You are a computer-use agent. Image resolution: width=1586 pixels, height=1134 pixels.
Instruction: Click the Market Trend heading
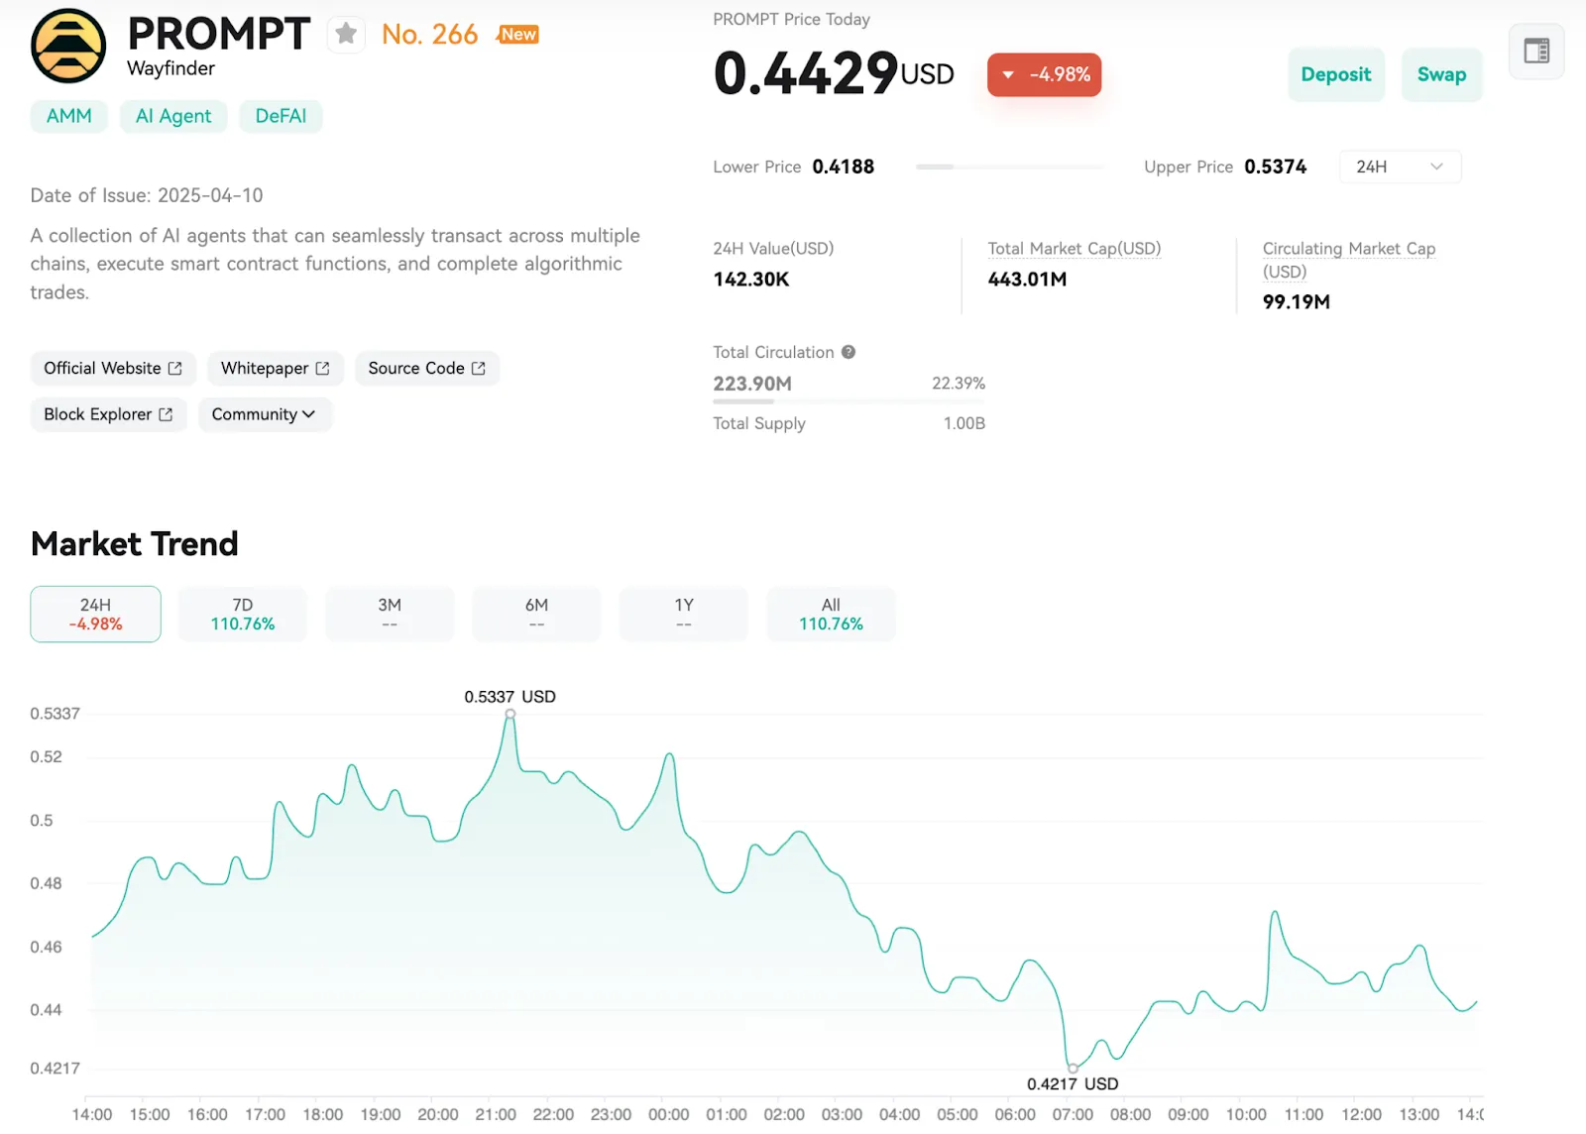click(135, 543)
